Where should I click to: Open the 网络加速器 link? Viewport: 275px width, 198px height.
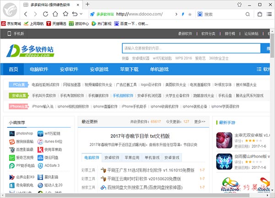tap(72, 85)
